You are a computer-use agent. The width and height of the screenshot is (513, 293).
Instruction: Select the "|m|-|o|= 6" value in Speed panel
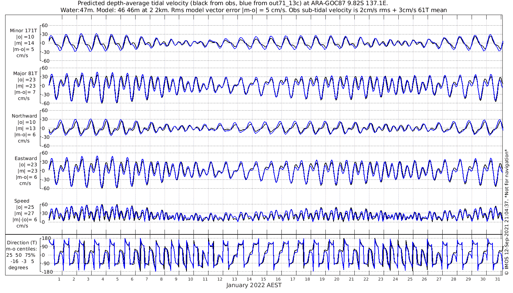[24, 220]
